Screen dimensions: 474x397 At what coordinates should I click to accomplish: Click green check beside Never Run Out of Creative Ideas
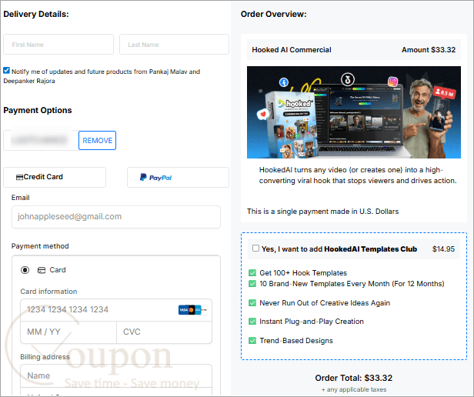252,303
